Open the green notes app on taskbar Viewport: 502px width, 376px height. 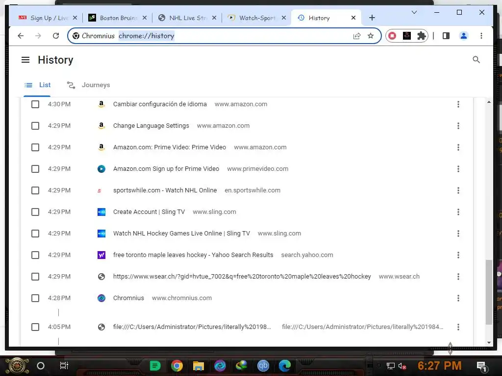pos(155,366)
